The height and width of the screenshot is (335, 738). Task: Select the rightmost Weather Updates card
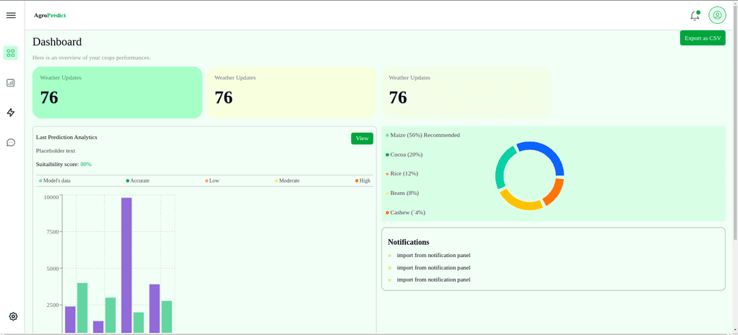pyautogui.click(x=466, y=92)
